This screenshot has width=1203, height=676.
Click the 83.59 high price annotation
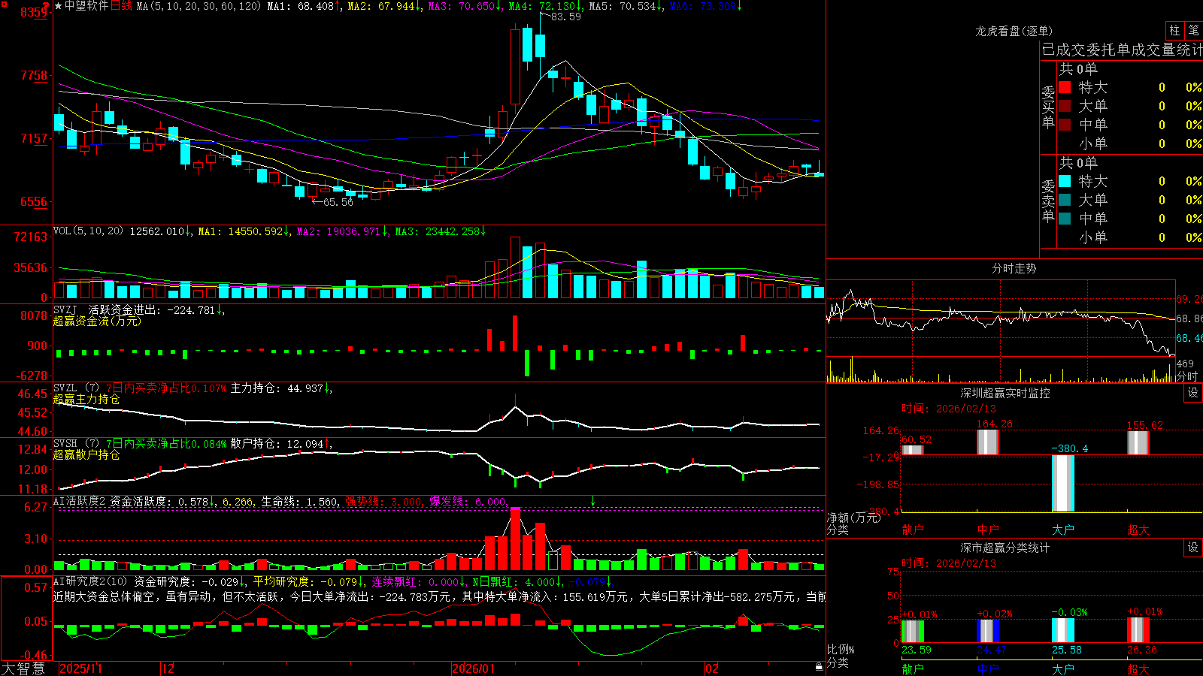[x=565, y=17]
